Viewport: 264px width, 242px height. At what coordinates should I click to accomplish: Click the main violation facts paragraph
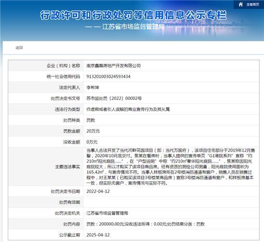click(170, 167)
